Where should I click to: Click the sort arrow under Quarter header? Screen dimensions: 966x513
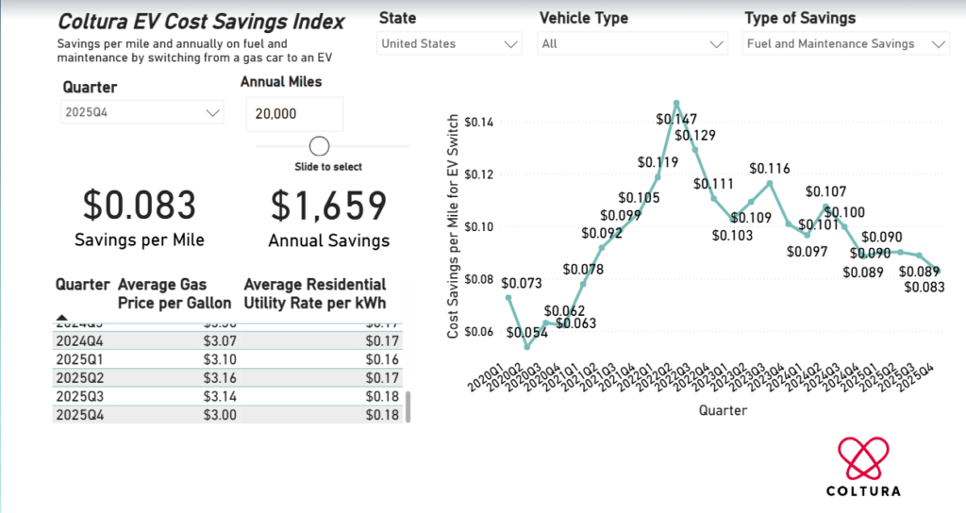coord(62,318)
